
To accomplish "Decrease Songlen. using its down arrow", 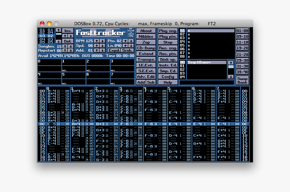I will (x=71, y=46).
